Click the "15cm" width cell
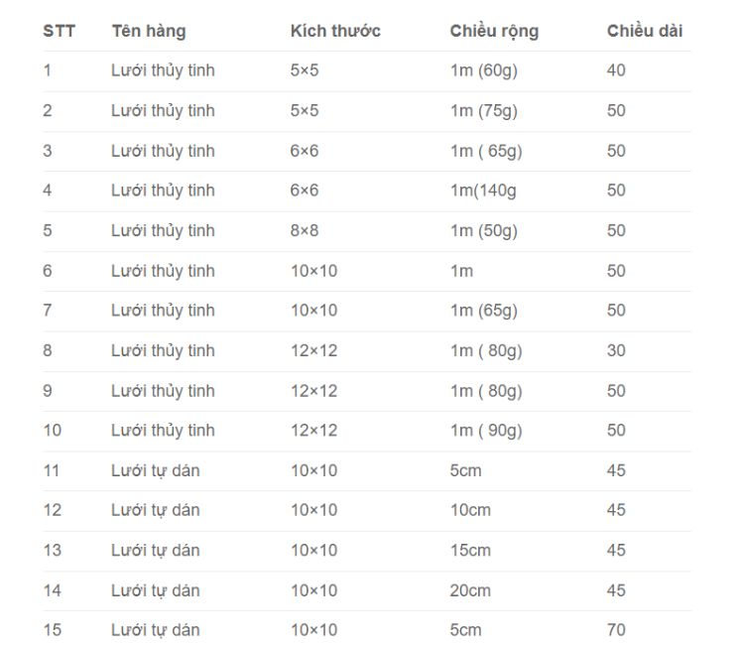This screenshot has height=645, width=744. tap(470, 550)
